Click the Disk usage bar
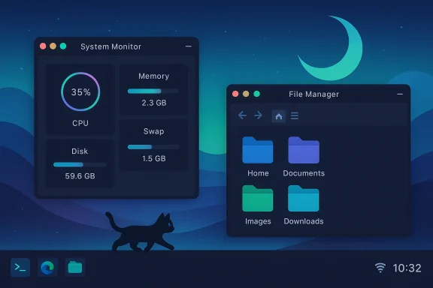The image size is (433, 288). click(x=80, y=164)
